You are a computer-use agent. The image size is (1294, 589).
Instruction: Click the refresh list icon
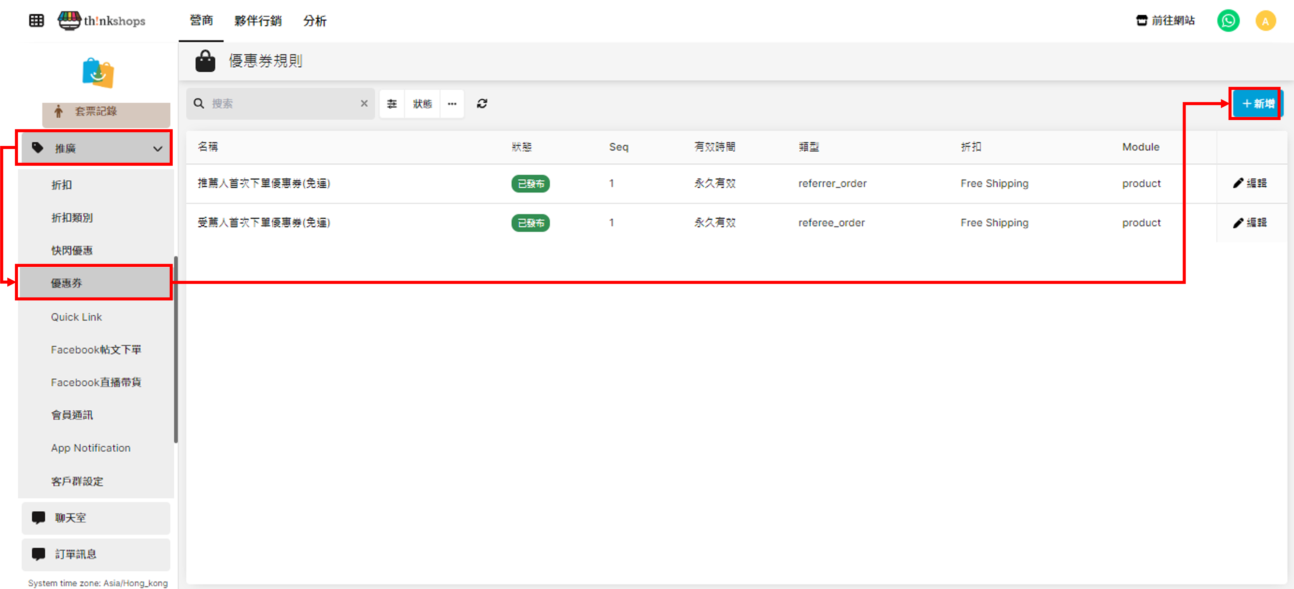[482, 104]
